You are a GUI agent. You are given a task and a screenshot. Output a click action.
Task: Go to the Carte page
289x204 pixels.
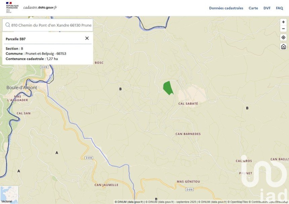coord(253,8)
